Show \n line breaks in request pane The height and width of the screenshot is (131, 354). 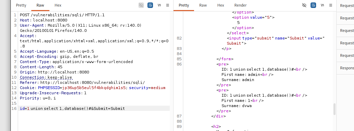[x=159, y=5]
